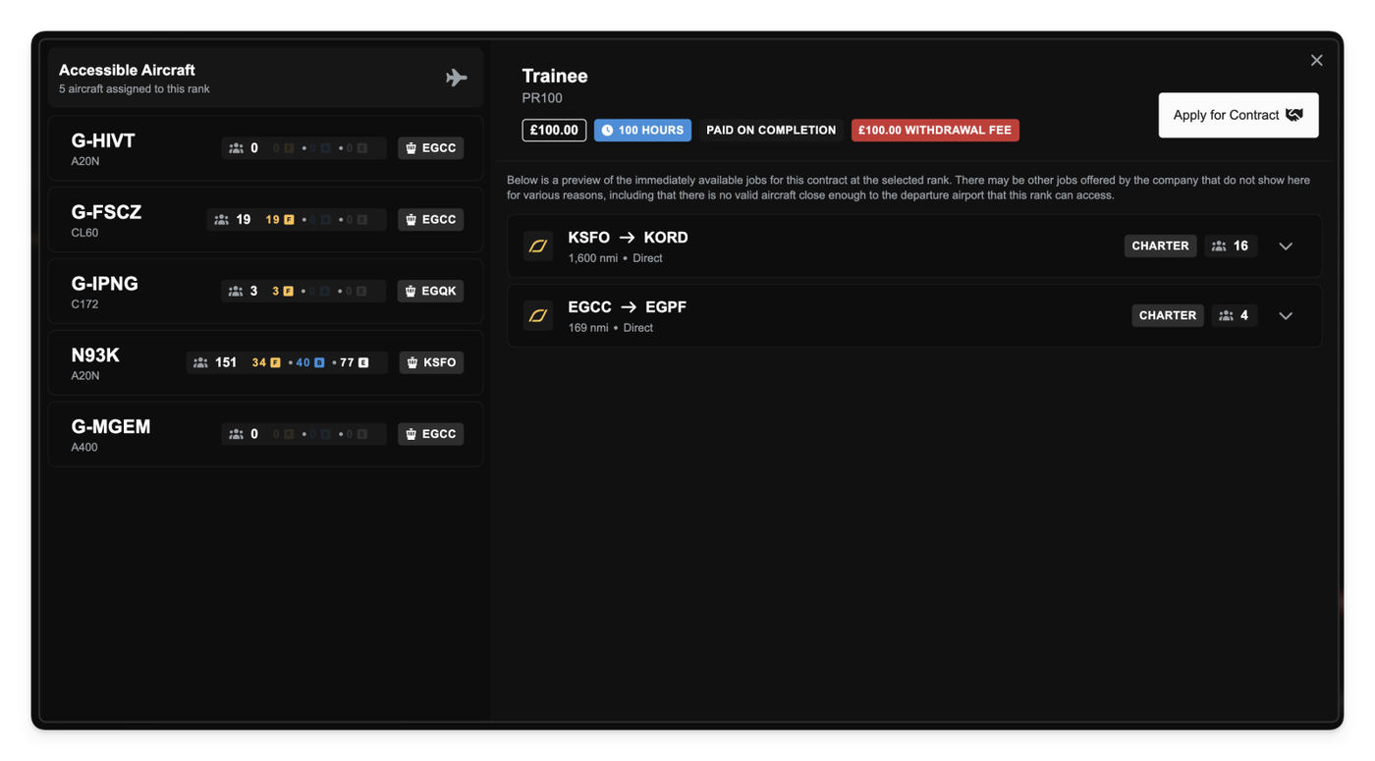Click the airplane icon in Accessible Aircraft header
The width and height of the screenshot is (1375, 761).
click(456, 78)
